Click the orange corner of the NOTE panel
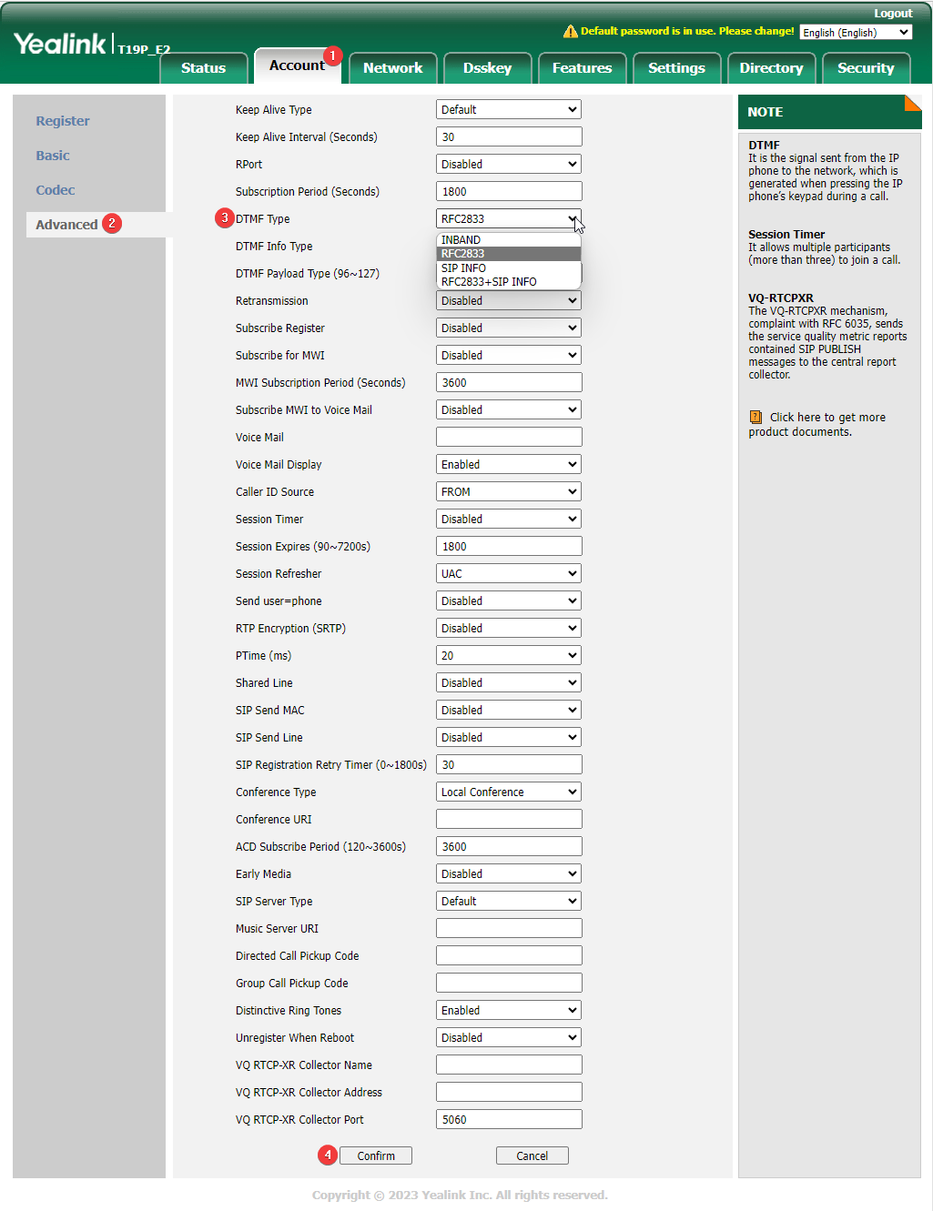The height and width of the screenshot is (1211, 933). (912, 103)
